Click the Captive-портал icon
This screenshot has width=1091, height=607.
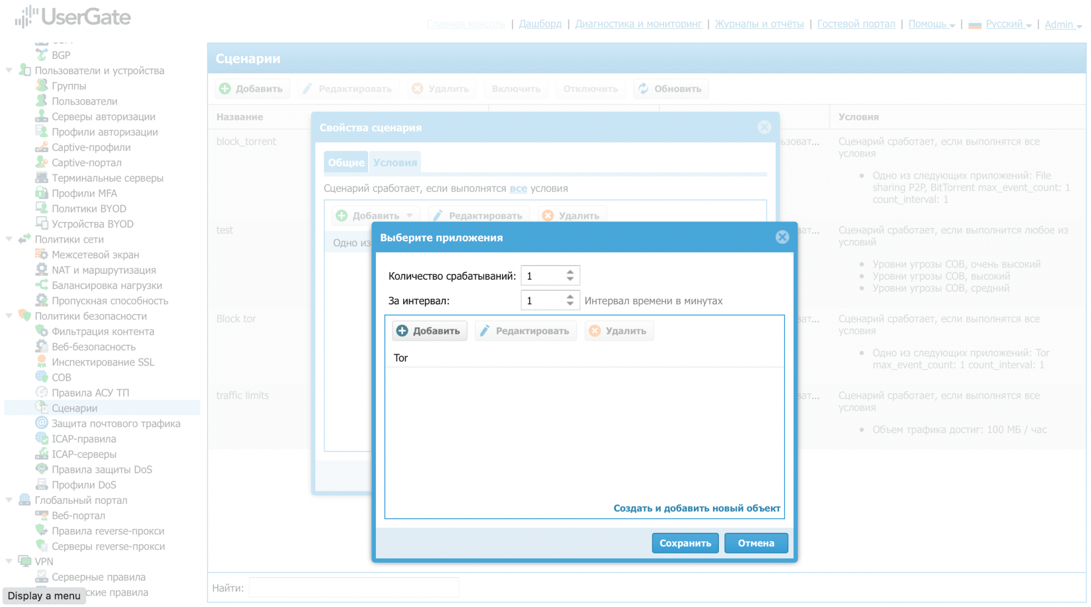[41, 163]
